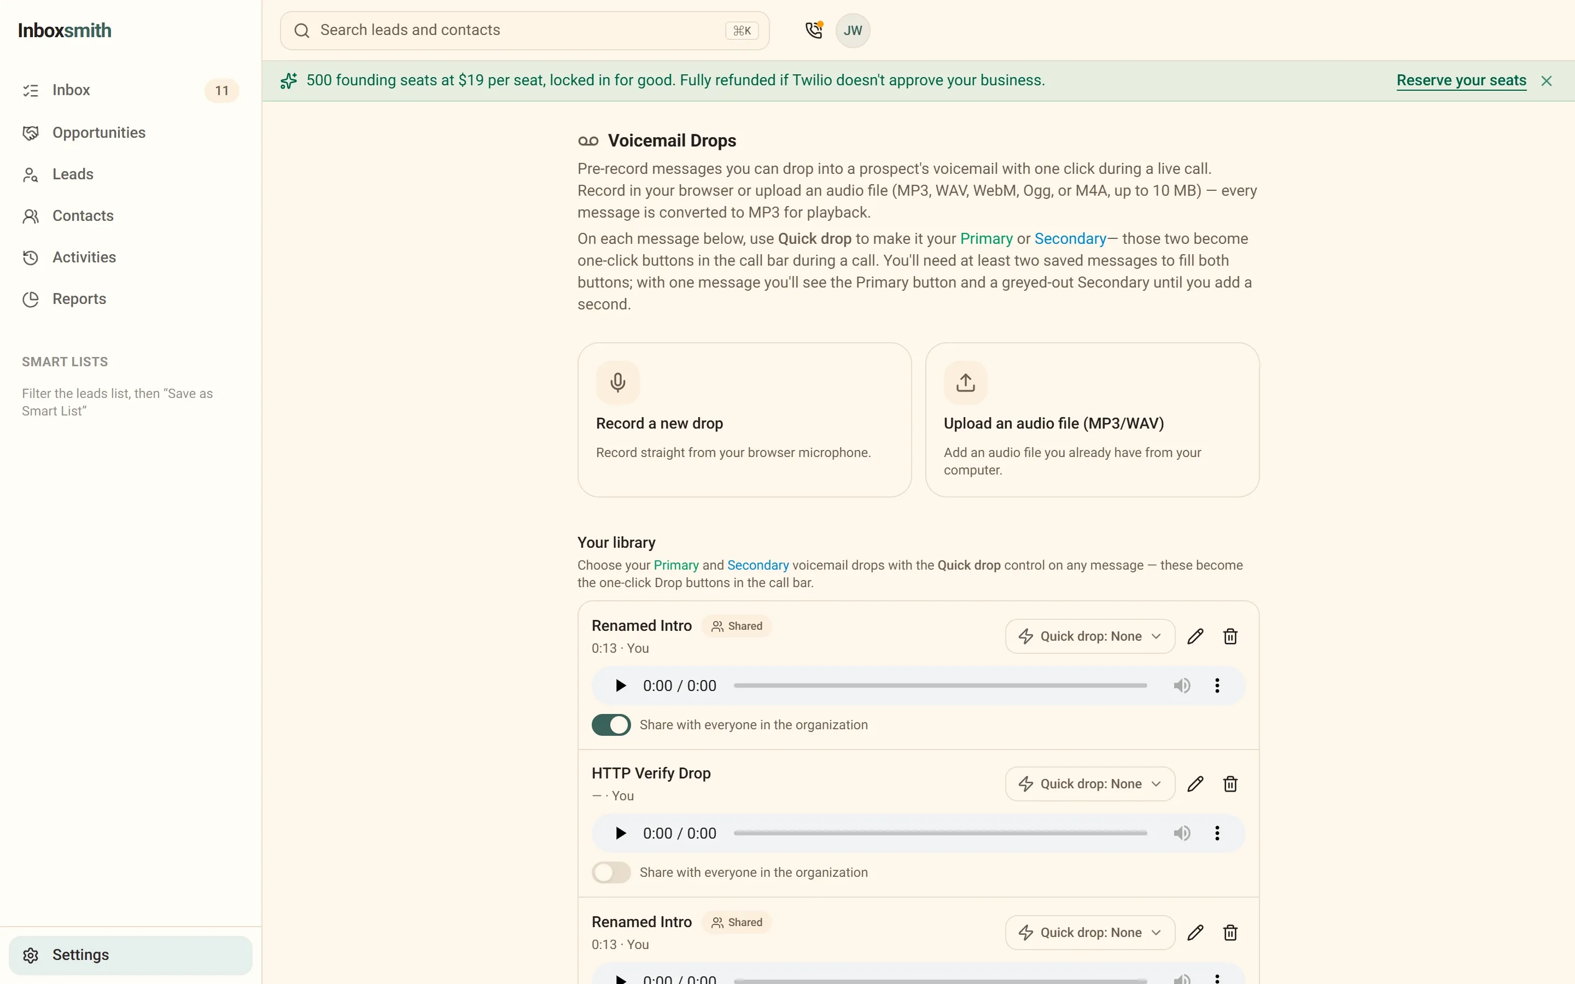This screenshot has width=1575, height=984.
Task: Edit the first Renamed Intro drop name
Action: coord(1195,636)
